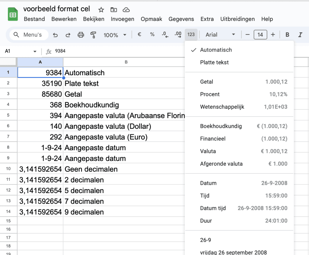Open the Opmaak menu

[151, 19]
